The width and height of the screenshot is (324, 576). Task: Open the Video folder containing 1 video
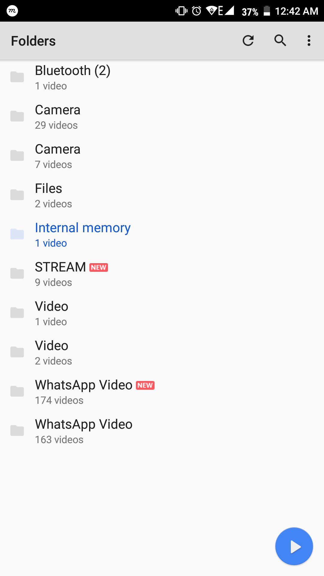pos(162,313)
